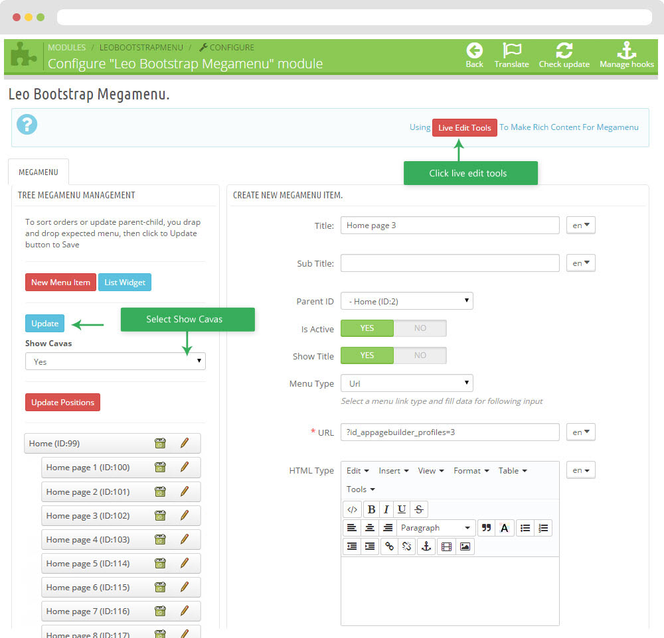Open the Sub Title language dropdown

pyautogui.click(x=580, y=263)
